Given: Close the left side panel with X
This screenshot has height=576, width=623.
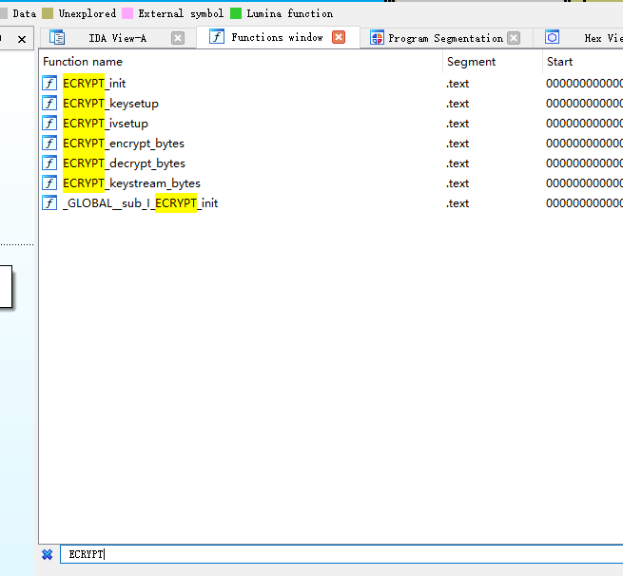Looking at the screenshot, I should (x=22, y=39).
